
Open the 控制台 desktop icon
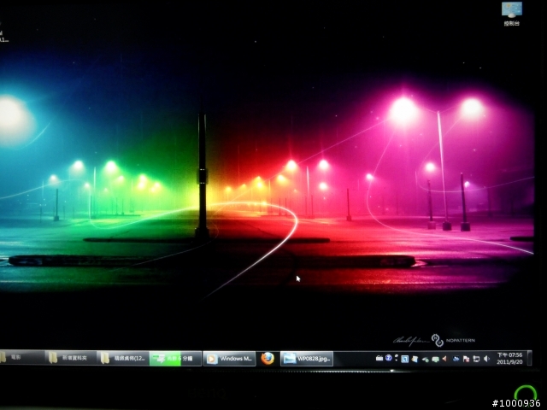[x=512, y=14]
